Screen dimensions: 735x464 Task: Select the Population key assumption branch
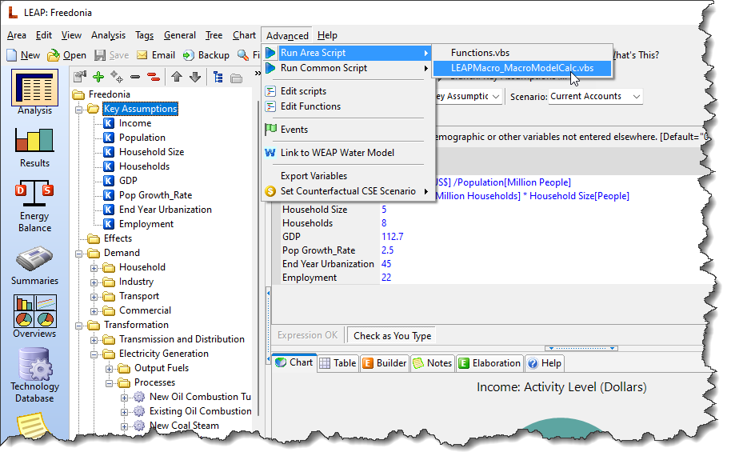(x=142, y=138)
